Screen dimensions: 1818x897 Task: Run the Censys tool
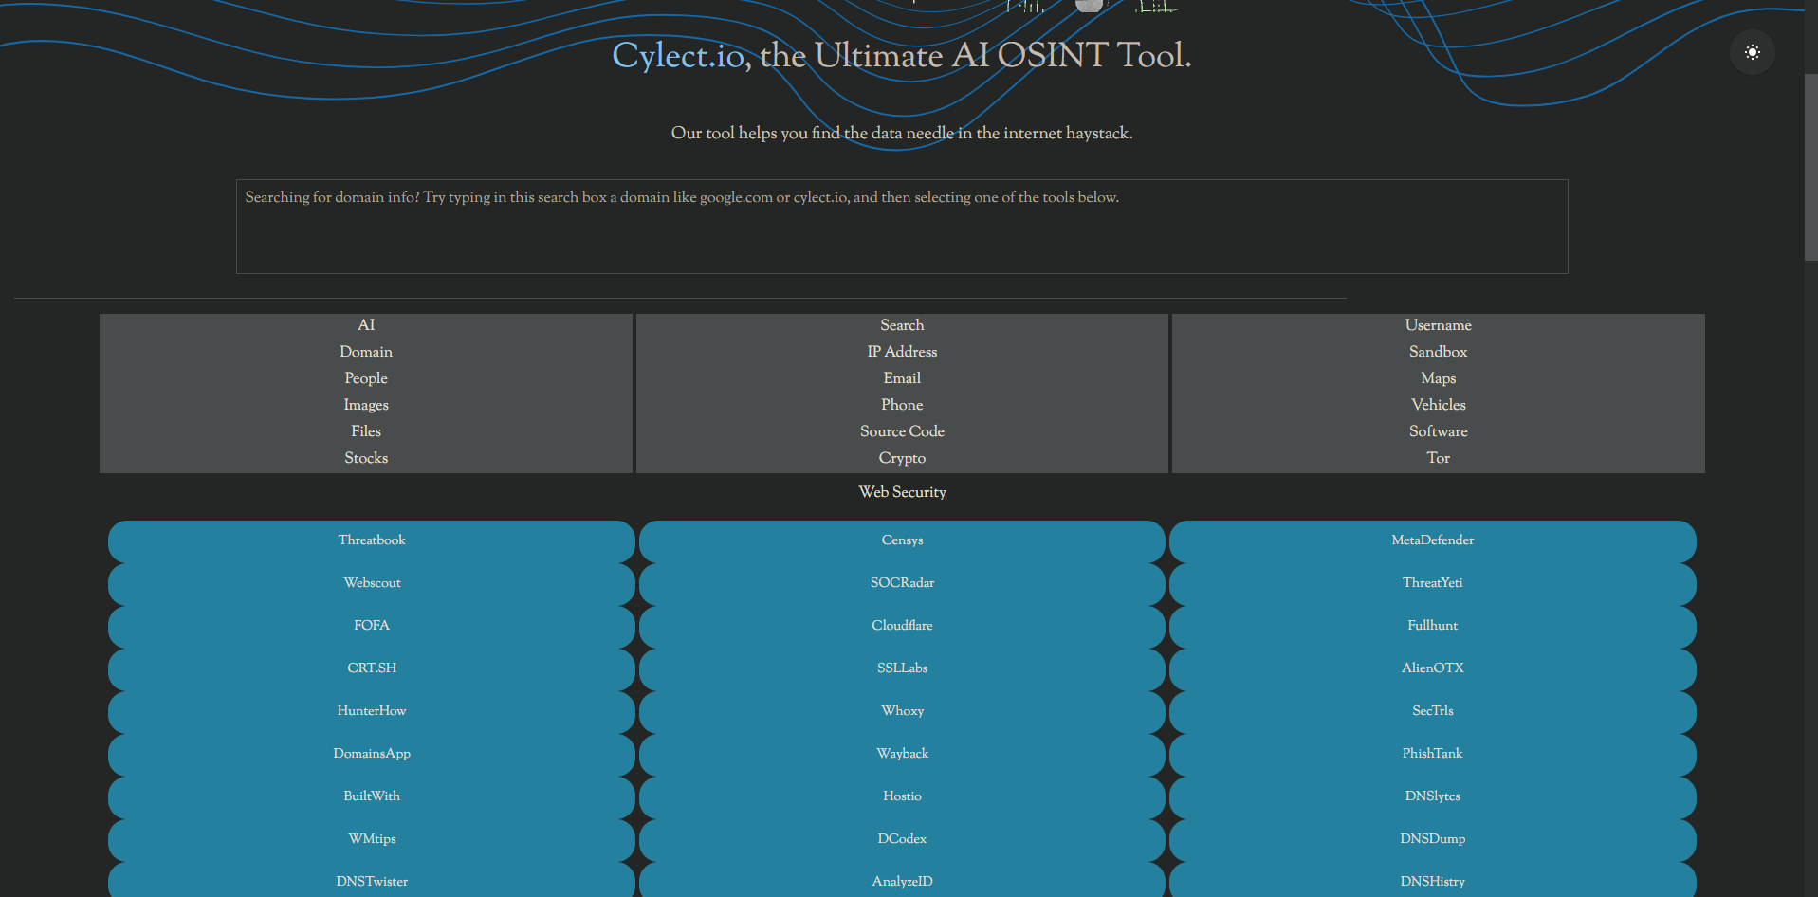(902, 540)
